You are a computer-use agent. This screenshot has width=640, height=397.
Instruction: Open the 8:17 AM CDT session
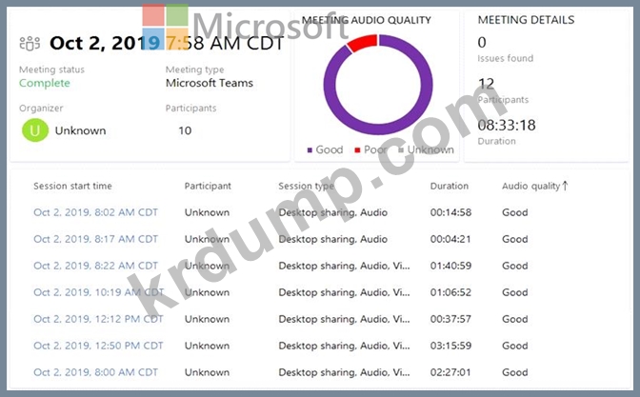pos(95,240)
